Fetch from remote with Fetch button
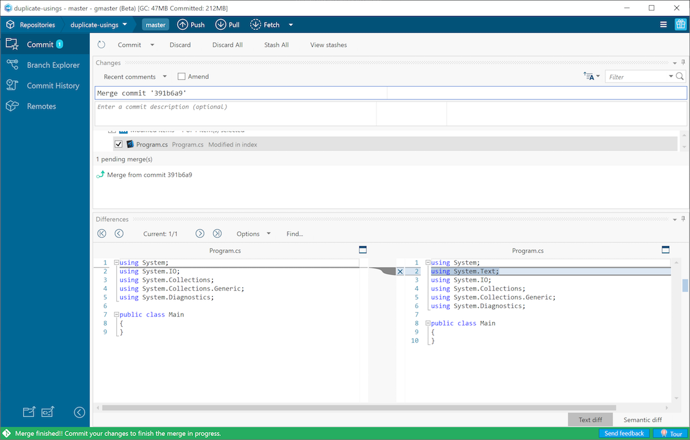This screenshot has height=440, width=690. [x=265, y=25]
